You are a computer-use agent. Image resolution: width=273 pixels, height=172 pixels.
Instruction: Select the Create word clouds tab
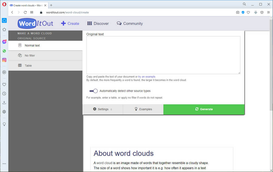[28, 5]
